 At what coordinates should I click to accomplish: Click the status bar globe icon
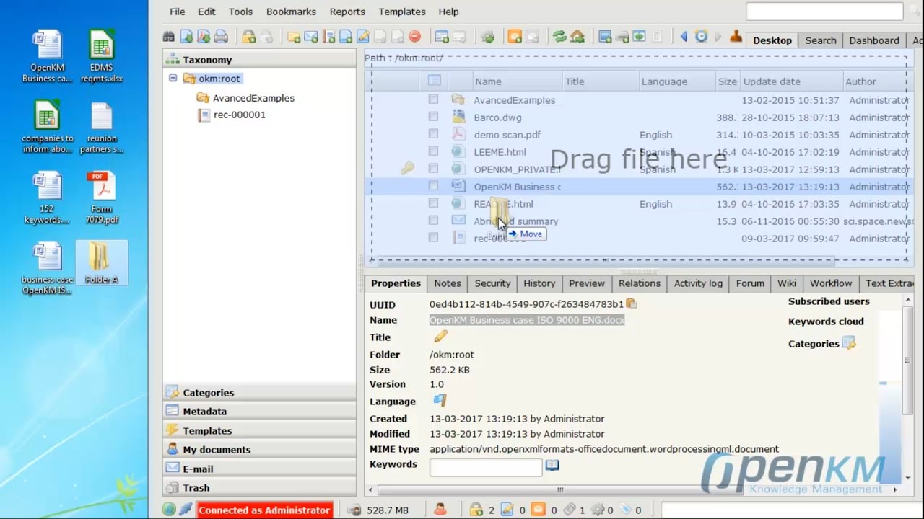click(169, 510)
